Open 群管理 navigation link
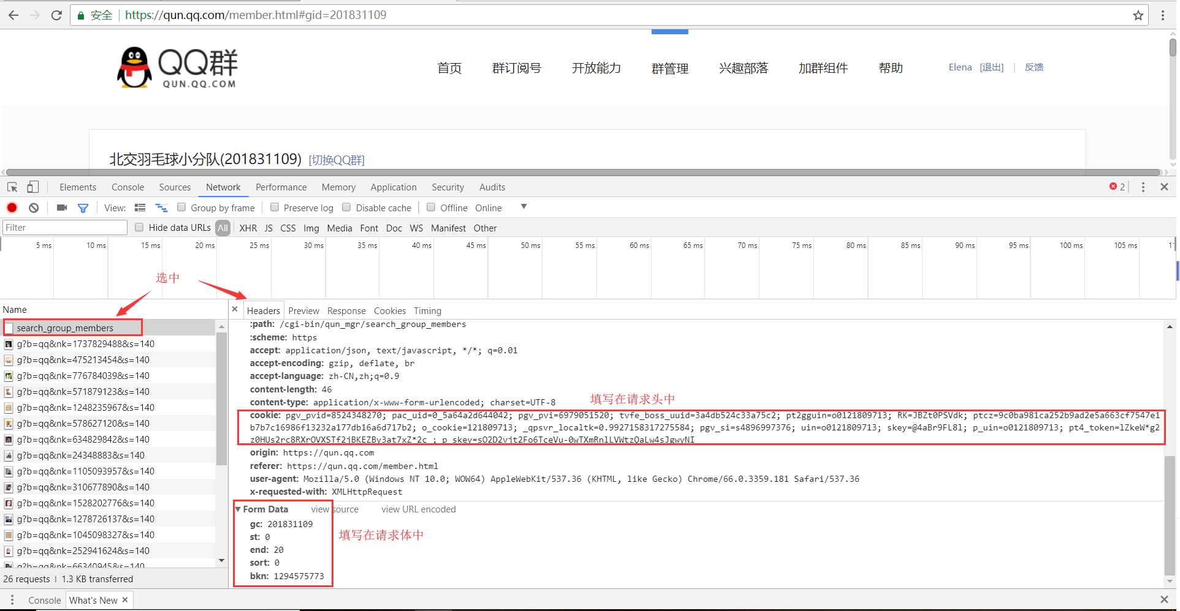The width and height of the screenshot is (1180, 611). pyautogui.click(x=670, y=68)
